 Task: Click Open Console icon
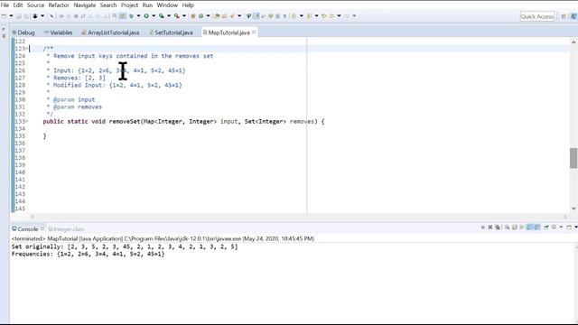point(569,227)
